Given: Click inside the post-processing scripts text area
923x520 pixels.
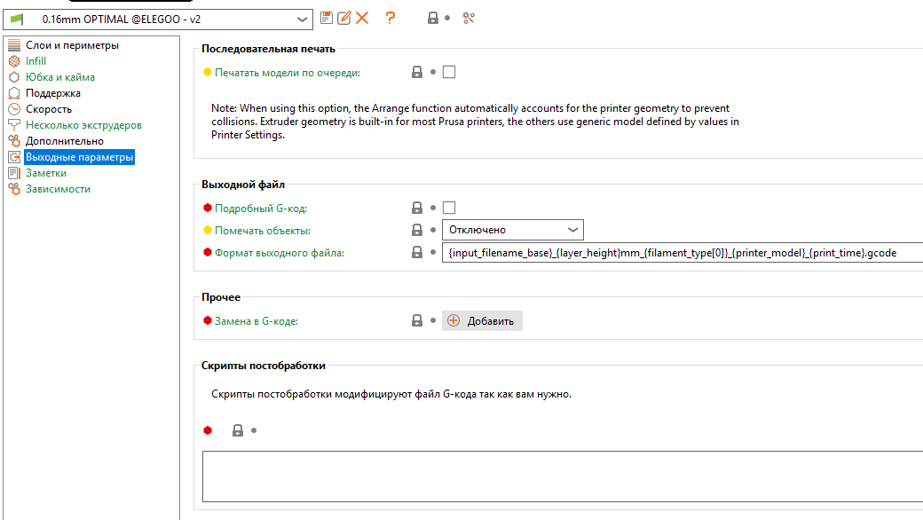Looking at the screenshot, I should tap(559, 477).
